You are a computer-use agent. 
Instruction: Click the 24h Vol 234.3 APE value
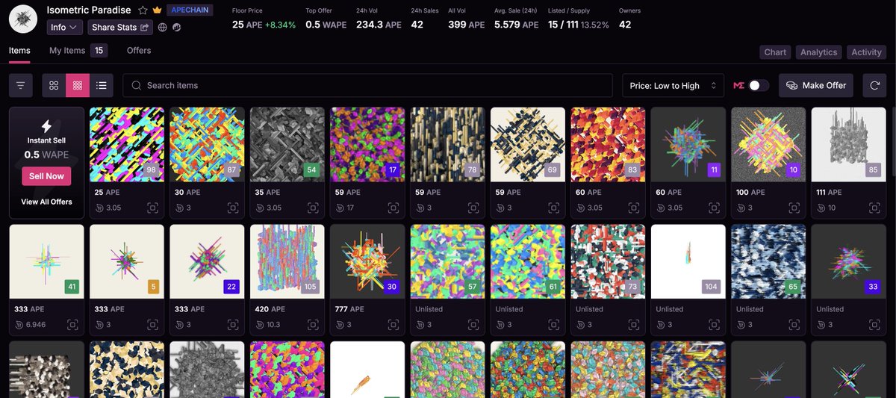[x=379, y=25]
